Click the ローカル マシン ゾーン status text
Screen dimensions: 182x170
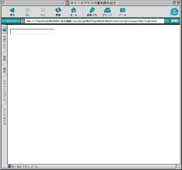[x=25, y=166]
